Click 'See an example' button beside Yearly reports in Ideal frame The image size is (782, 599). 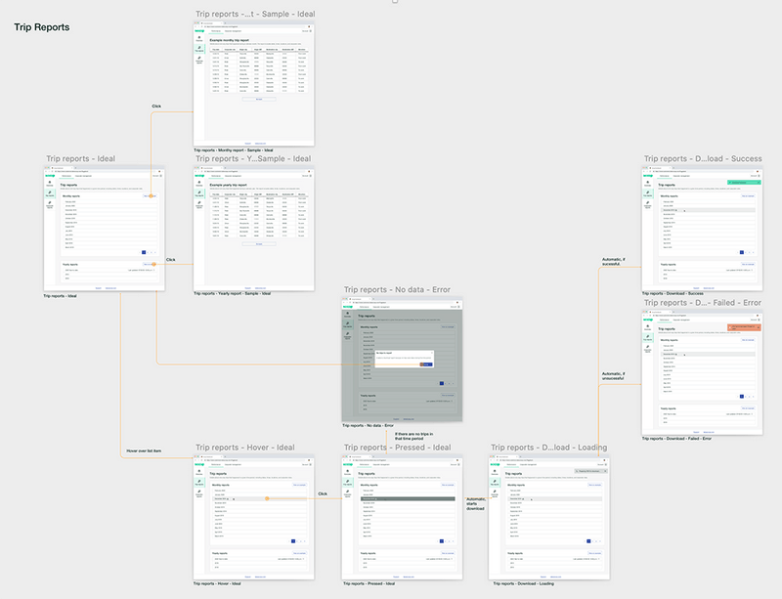(151, 265)
